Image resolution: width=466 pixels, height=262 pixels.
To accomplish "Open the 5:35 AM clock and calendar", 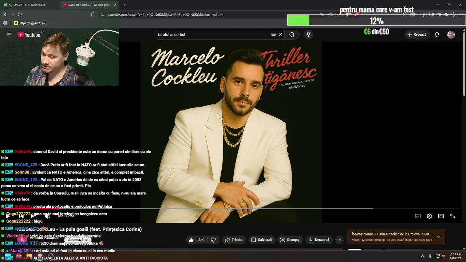I will click(x=455, y=256).
